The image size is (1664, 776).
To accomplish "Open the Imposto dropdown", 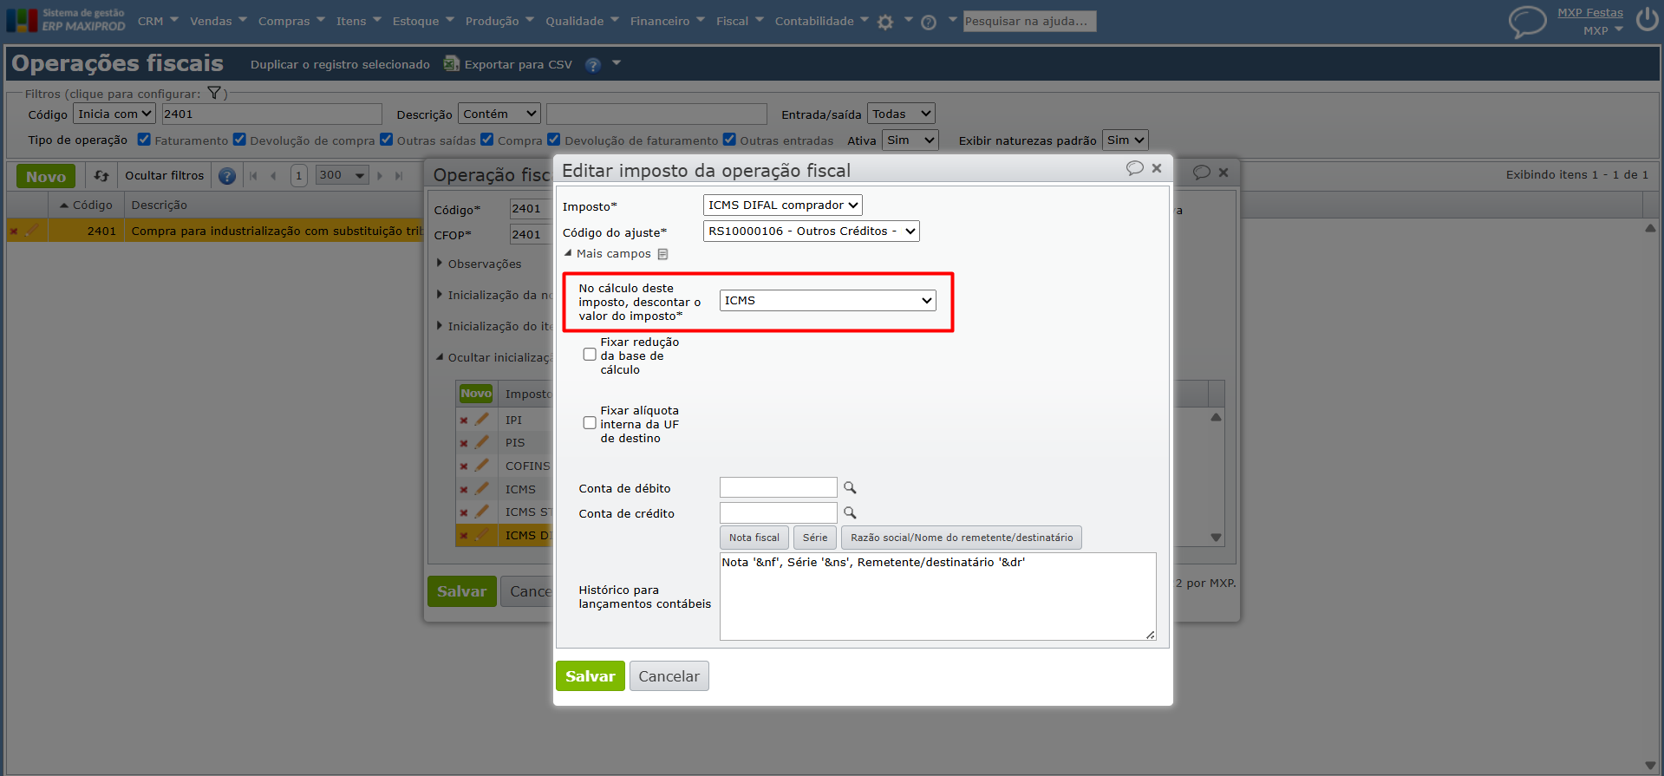I will pos(783,205).
